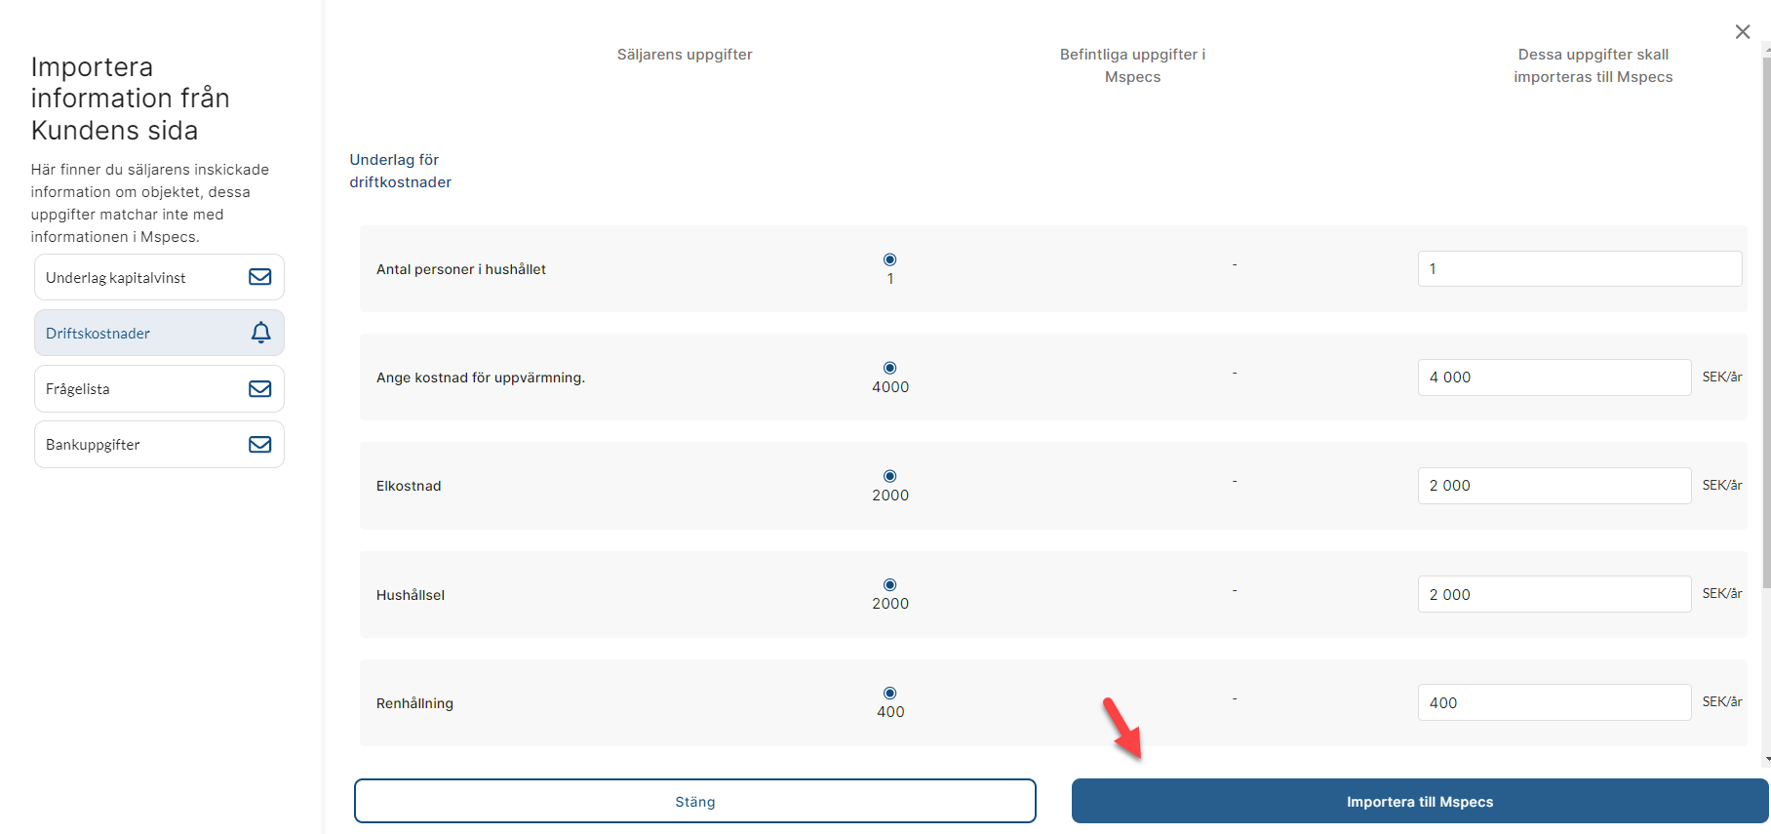Screen dimensions: 1771x834
Task: Open the Driftskostnader section
Action: click(x=159, y=333)
